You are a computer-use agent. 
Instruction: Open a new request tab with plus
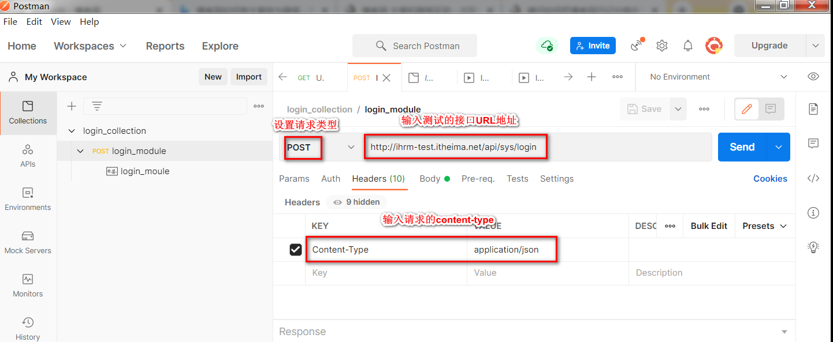pos(592,77)
